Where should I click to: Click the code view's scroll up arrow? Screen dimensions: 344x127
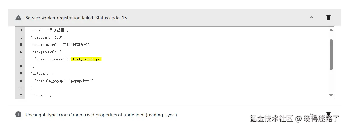coord(331,30)
